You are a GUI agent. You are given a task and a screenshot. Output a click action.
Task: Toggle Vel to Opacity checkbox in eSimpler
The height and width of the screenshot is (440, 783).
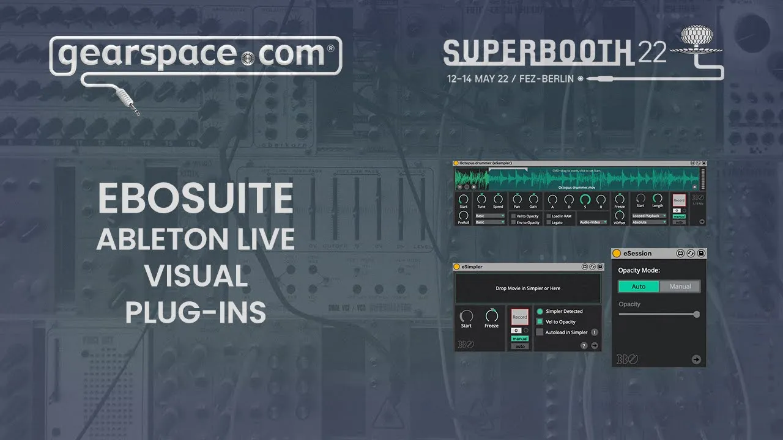(540, 321)
